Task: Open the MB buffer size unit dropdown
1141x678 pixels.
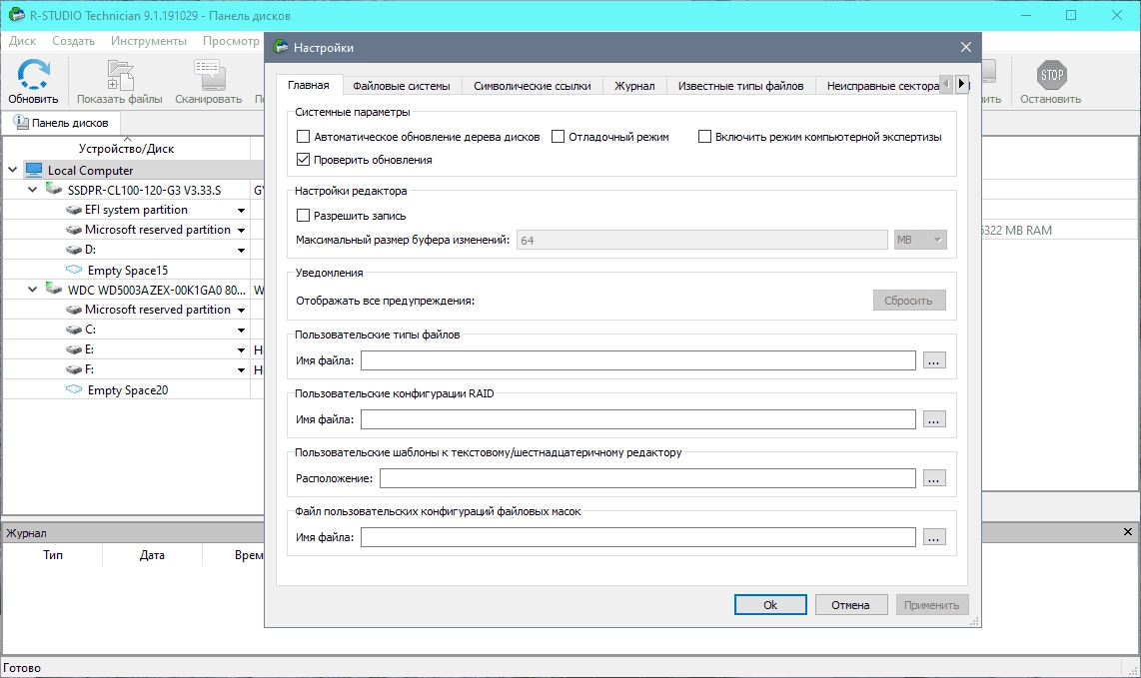Action: click(x=920, y=240)
